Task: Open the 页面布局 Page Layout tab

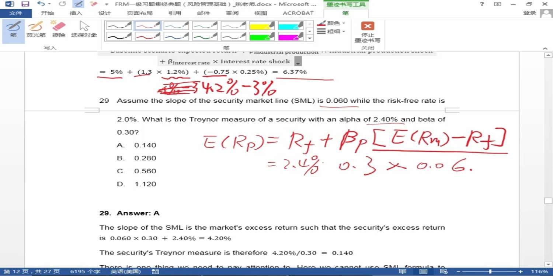Action: [x=139, y=13]
